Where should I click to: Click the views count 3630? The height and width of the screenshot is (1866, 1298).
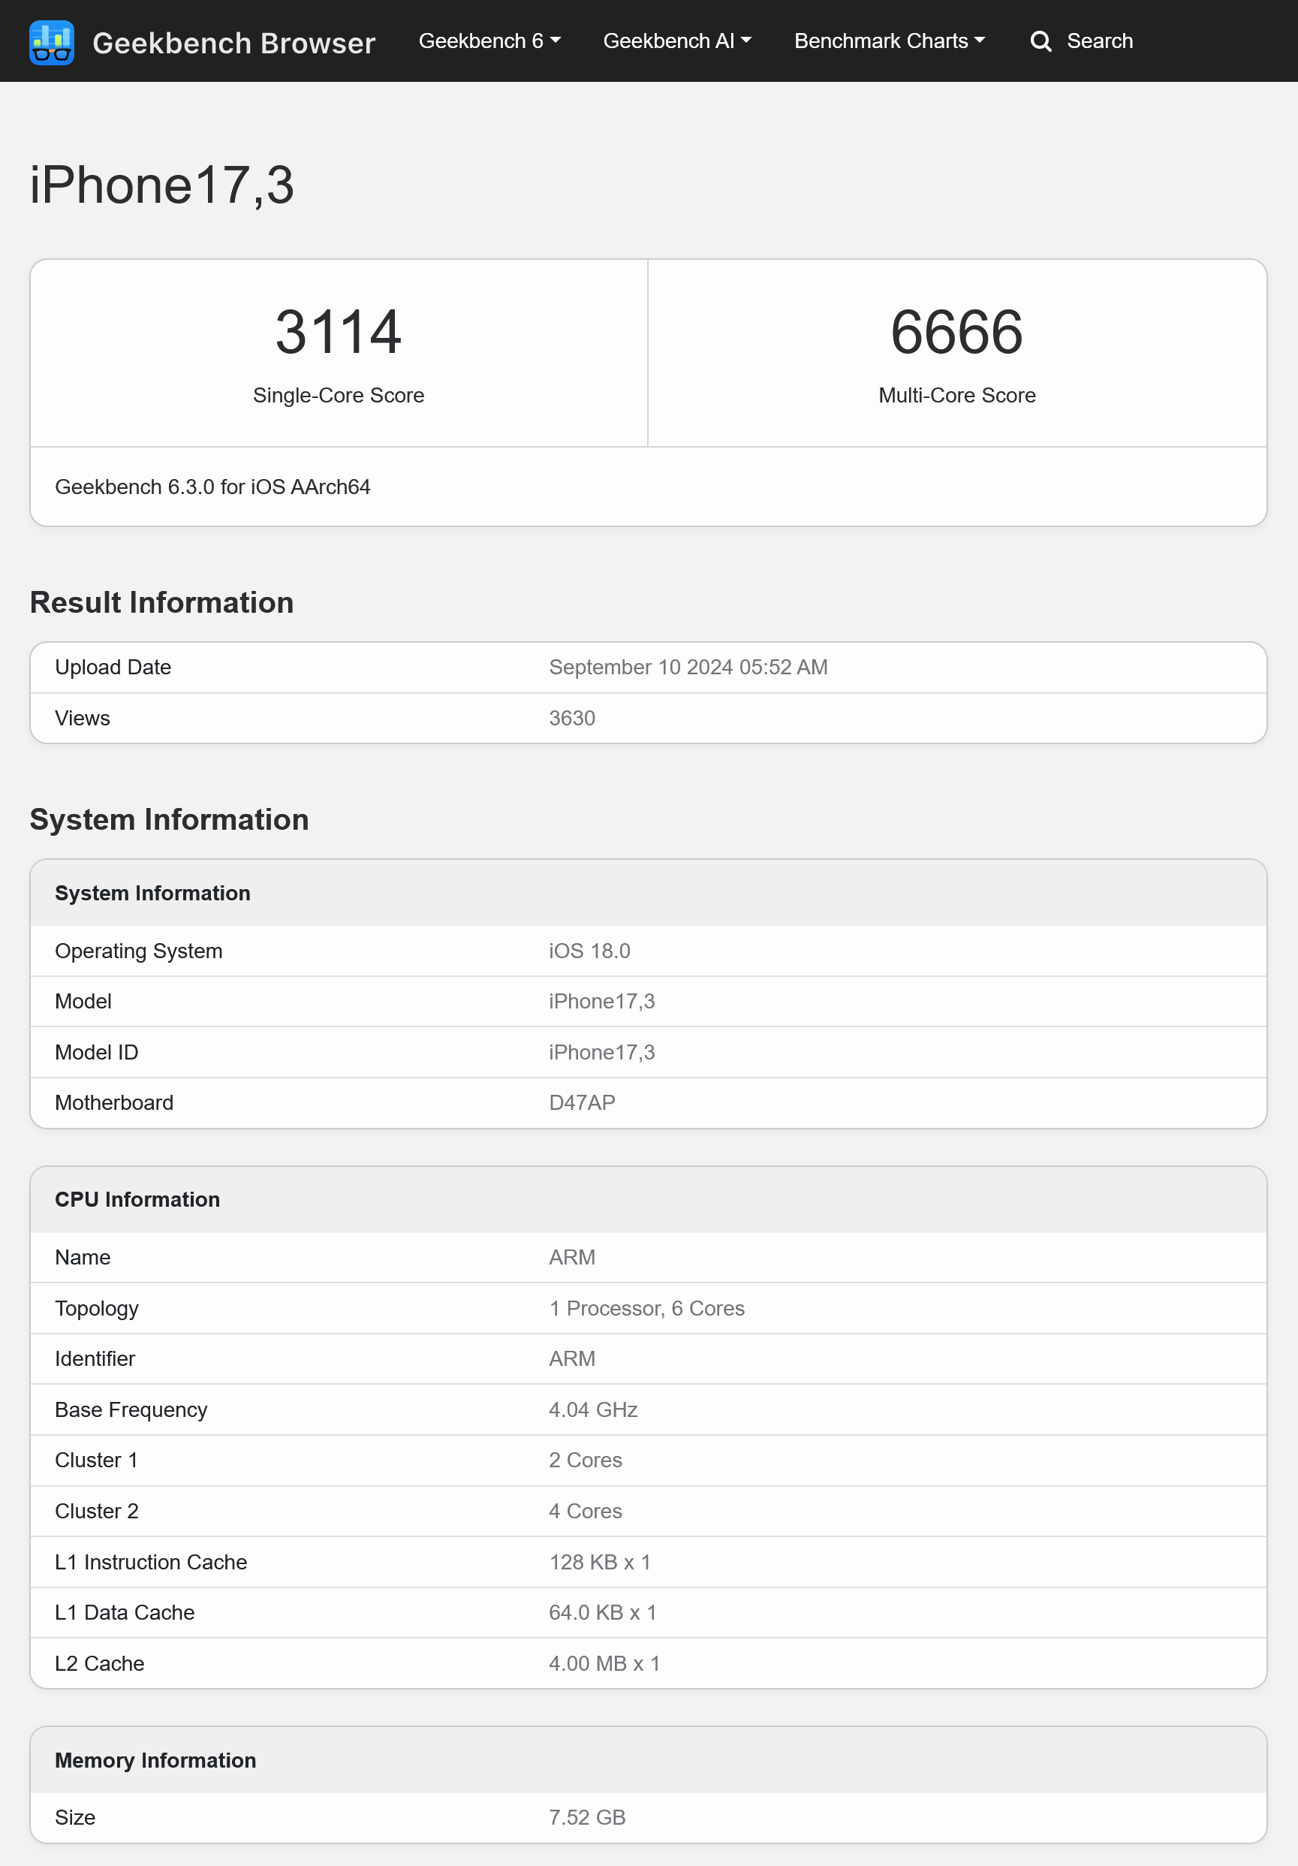pos(571,719)
